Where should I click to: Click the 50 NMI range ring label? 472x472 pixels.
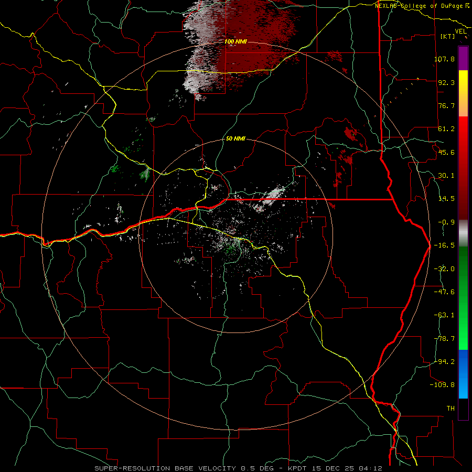point(235,139)
